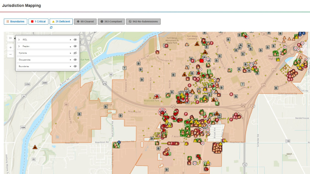The height and width of the screenshot is (174, 310).
Task: Select the Hydrants layer name
Action: pyautogui.click(x=23, y=53)
